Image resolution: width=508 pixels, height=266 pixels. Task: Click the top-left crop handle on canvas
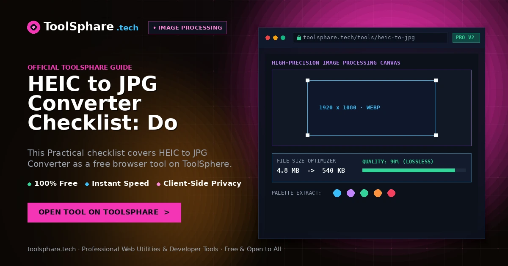[x=307, y=80]
